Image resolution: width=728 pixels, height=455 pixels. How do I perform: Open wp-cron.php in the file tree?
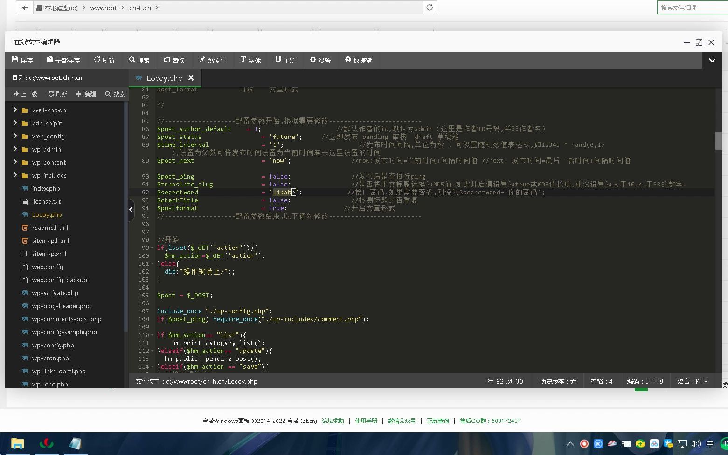point(50,358)
